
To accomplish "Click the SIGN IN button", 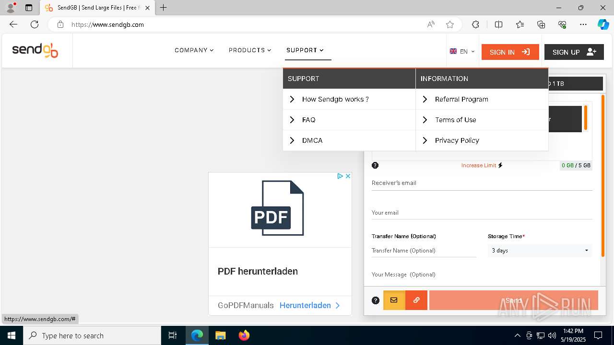I will point(510,52).
